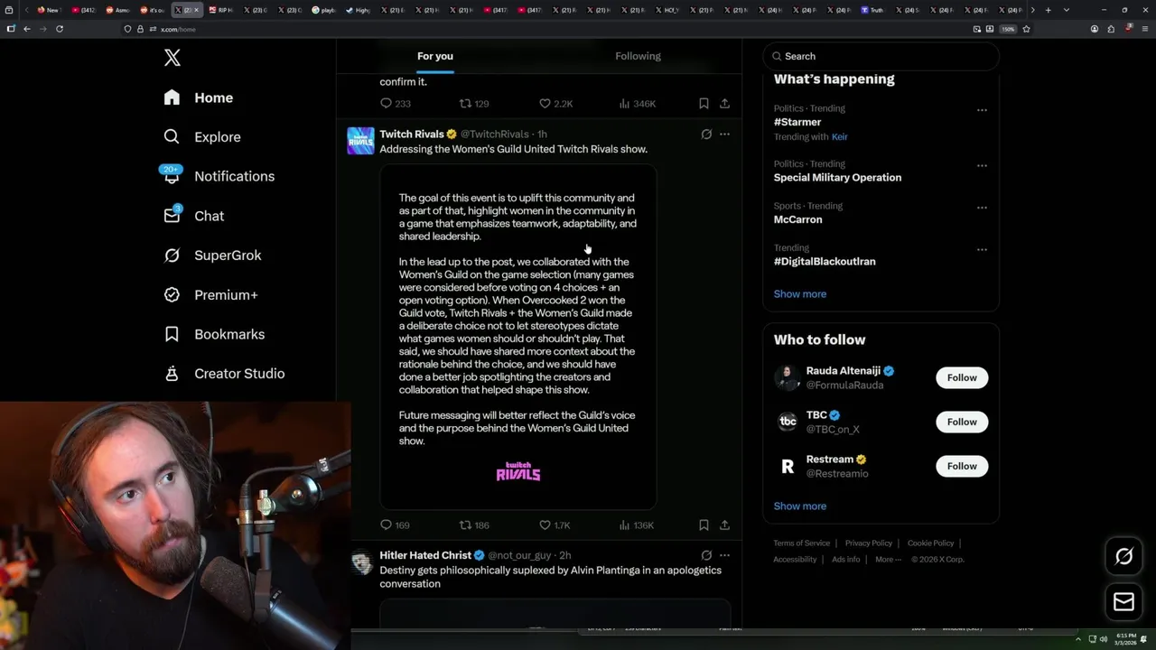Open Explore in the sidebar
1156x650 pixels.
click(202, 137)
